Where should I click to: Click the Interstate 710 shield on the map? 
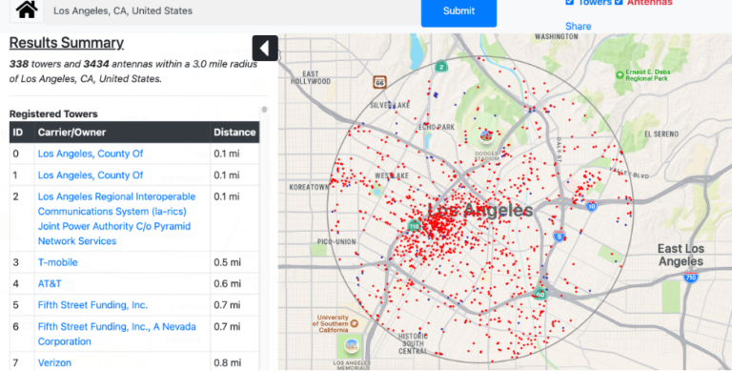[x=691, y=277]
